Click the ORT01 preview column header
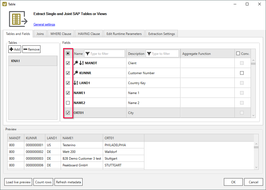Screen dimensions: 266x190 pyautogui.click(x=124, y=138)
